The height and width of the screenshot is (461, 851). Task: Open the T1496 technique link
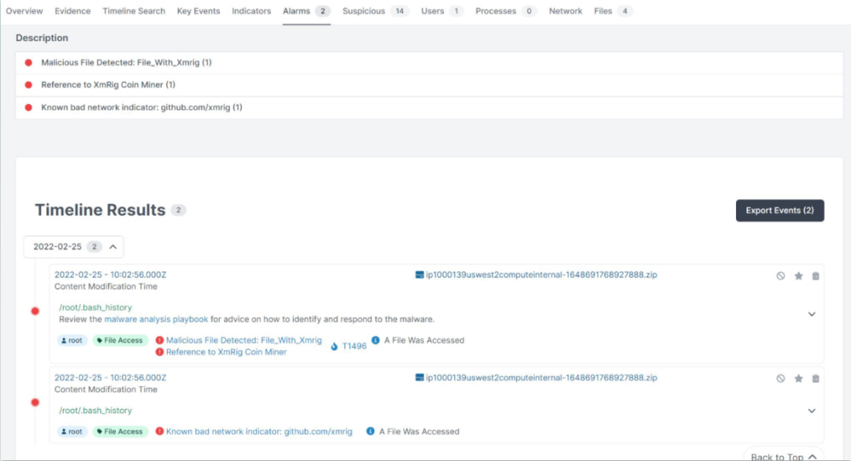point(354,346)
